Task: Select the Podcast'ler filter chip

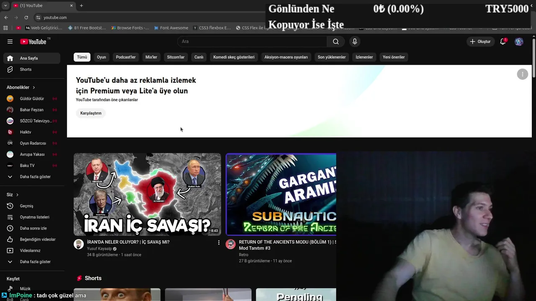Action: (x=126, y=57)
